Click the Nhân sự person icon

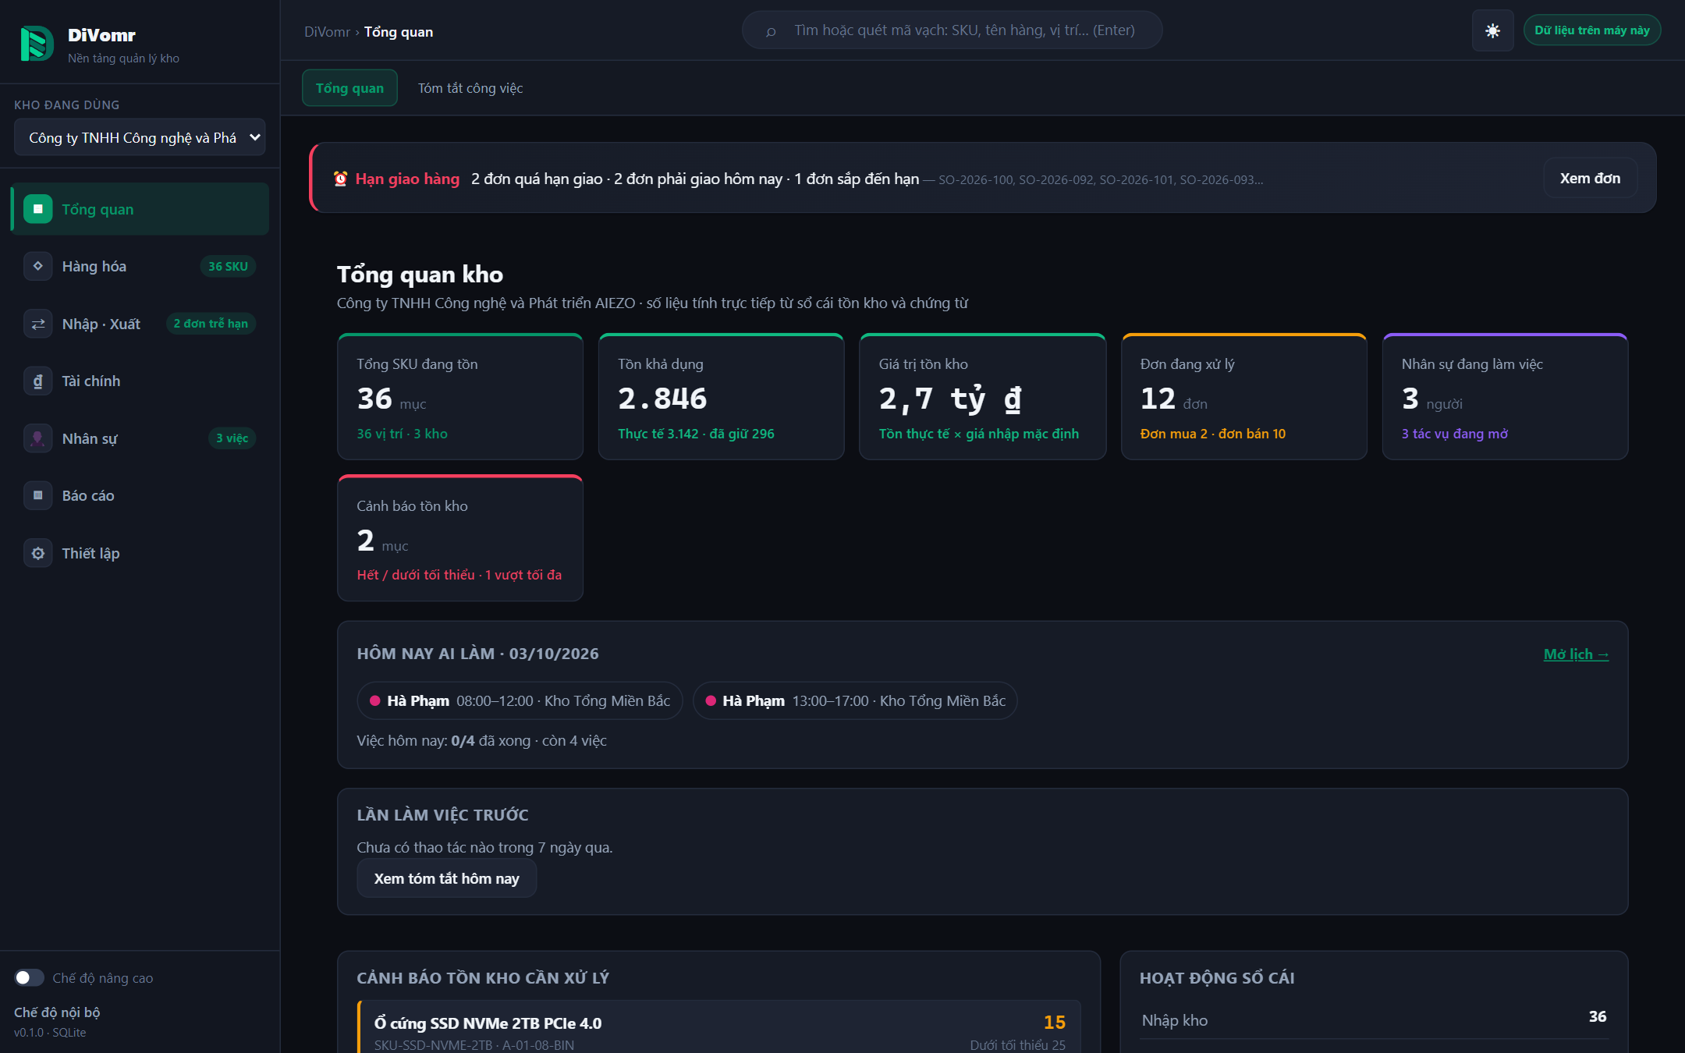(x=37, y=438)
